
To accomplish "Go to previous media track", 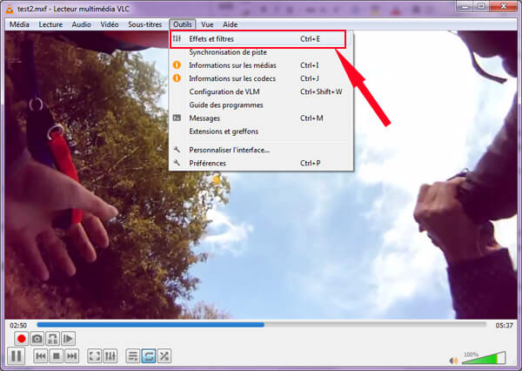I will point(41,356).
